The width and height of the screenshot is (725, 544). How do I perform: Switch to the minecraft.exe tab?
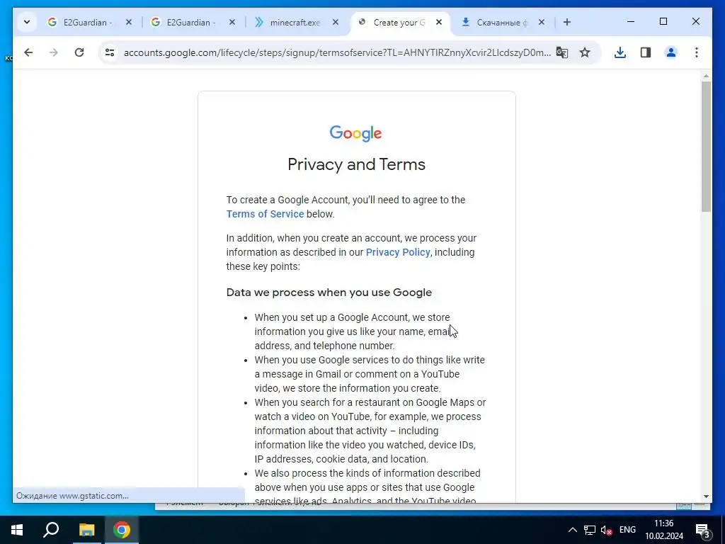coord(297,22)
